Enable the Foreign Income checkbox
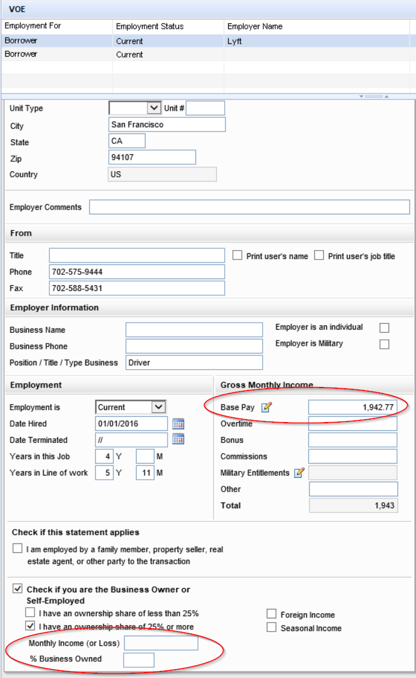Image resolution: width=416 pixels, height=678 pixels. pyautogui.click(x=272, y=614)
